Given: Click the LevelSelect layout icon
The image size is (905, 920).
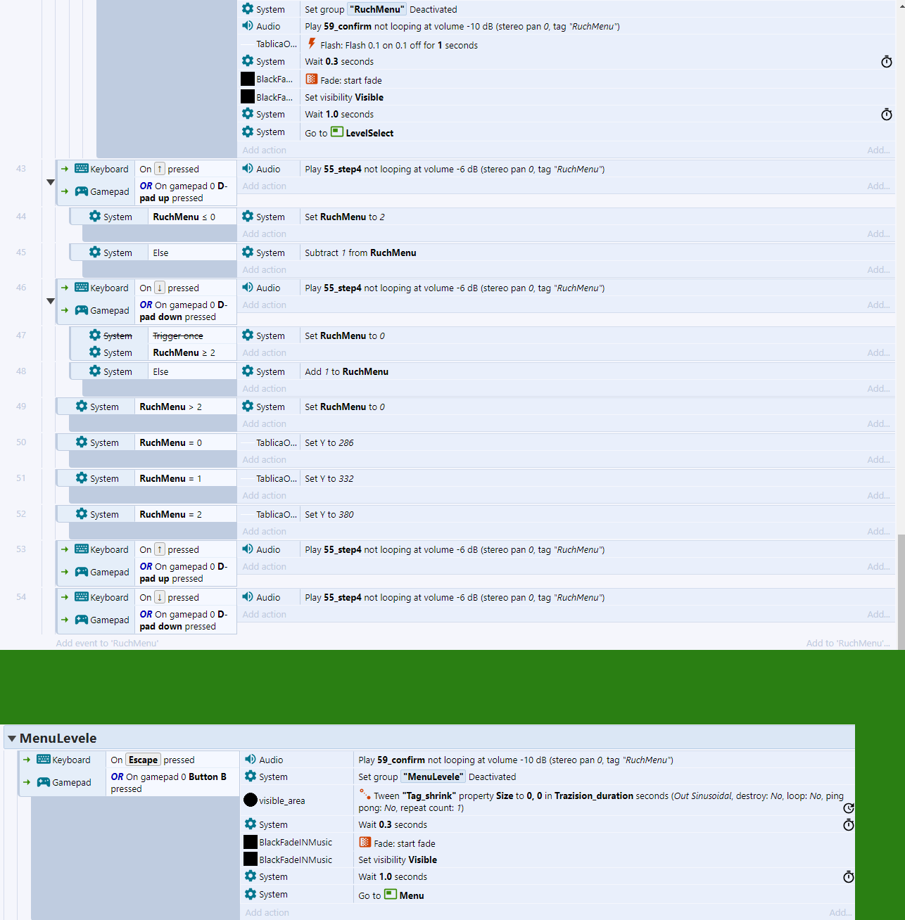Looking at the screenshot, I should (337, 132).
